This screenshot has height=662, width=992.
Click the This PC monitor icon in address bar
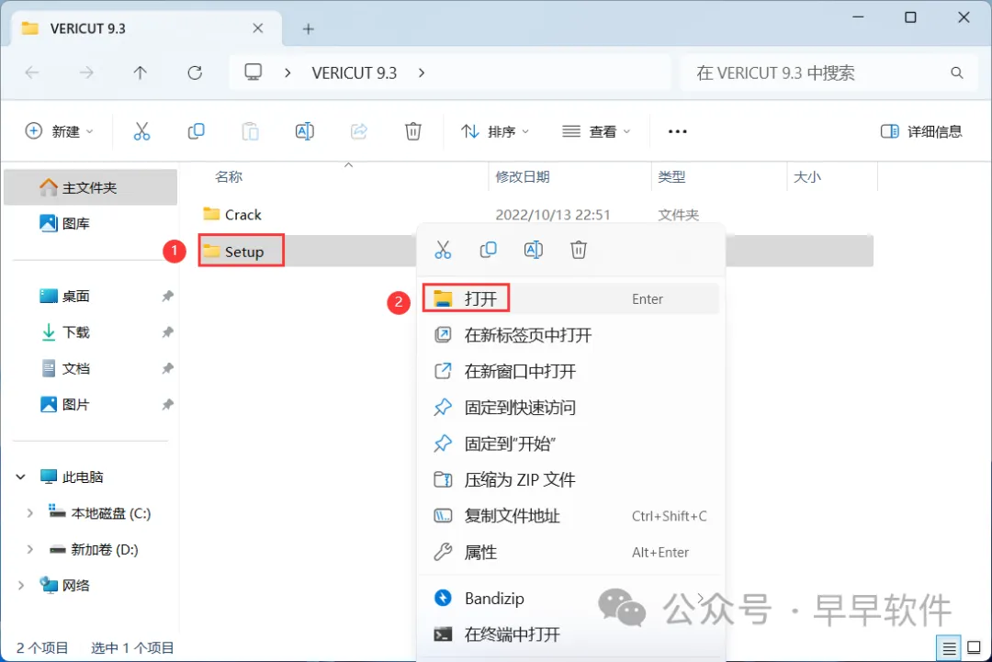254,73
